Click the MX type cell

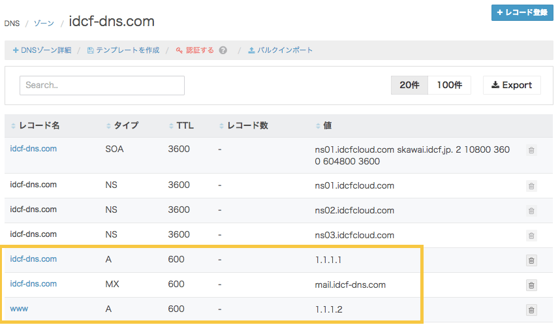coord(112,284)
